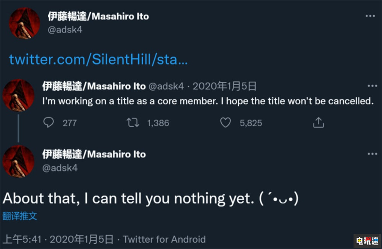Like the tweet with 5,825 likes
The image size is (382, 249).
(x=226, y=123)
